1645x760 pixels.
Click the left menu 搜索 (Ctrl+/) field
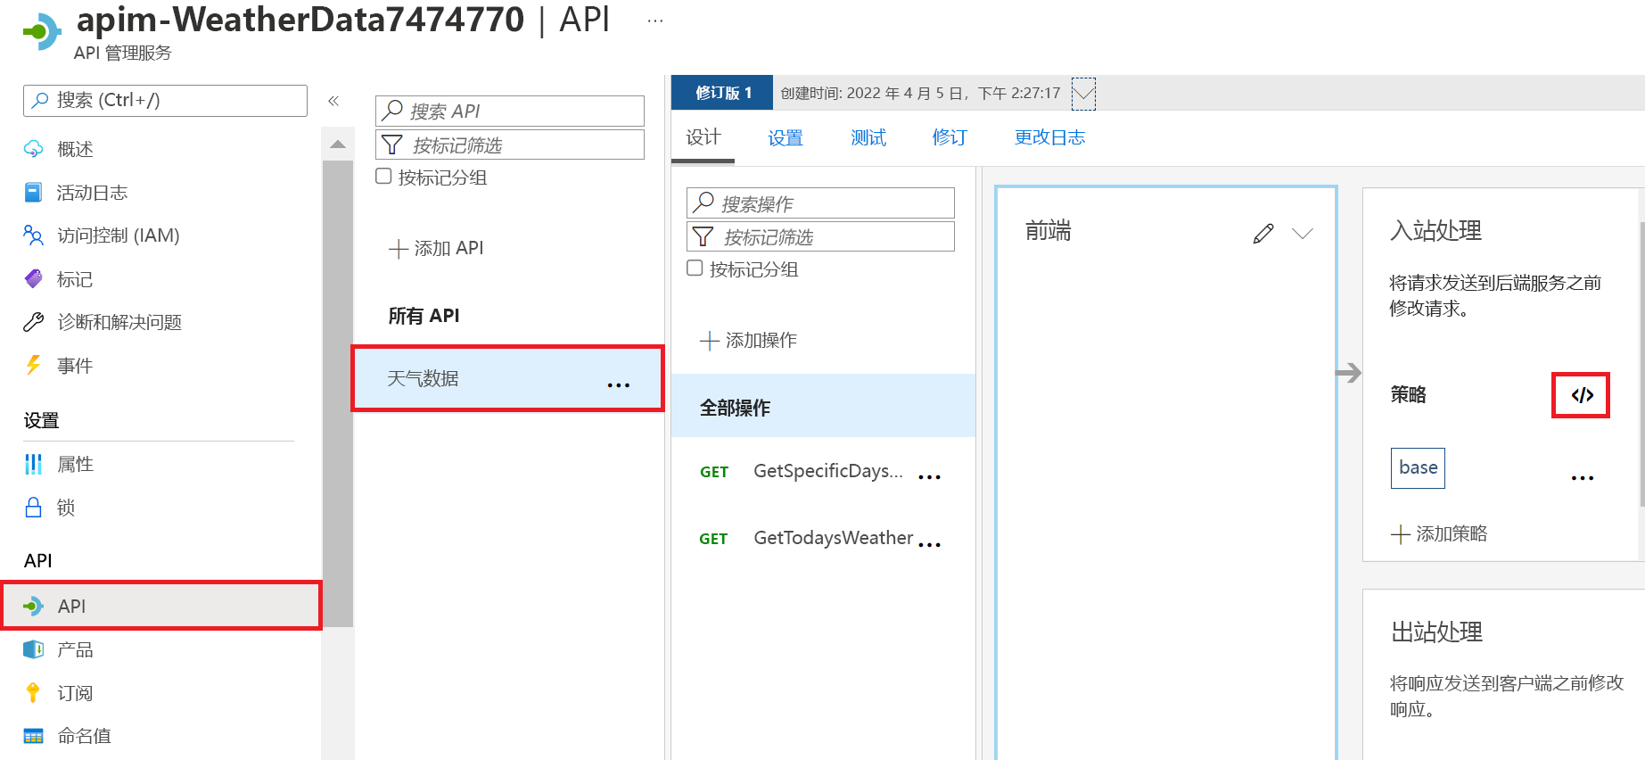point(165,101)
